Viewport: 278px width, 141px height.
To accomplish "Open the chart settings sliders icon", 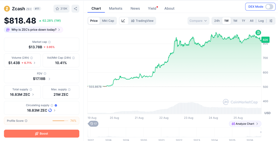I will pyautogui.click(x=271, y=21).
